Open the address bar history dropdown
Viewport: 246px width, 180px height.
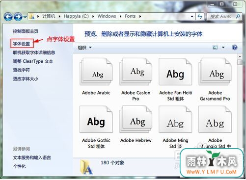[x=192, y=17]
